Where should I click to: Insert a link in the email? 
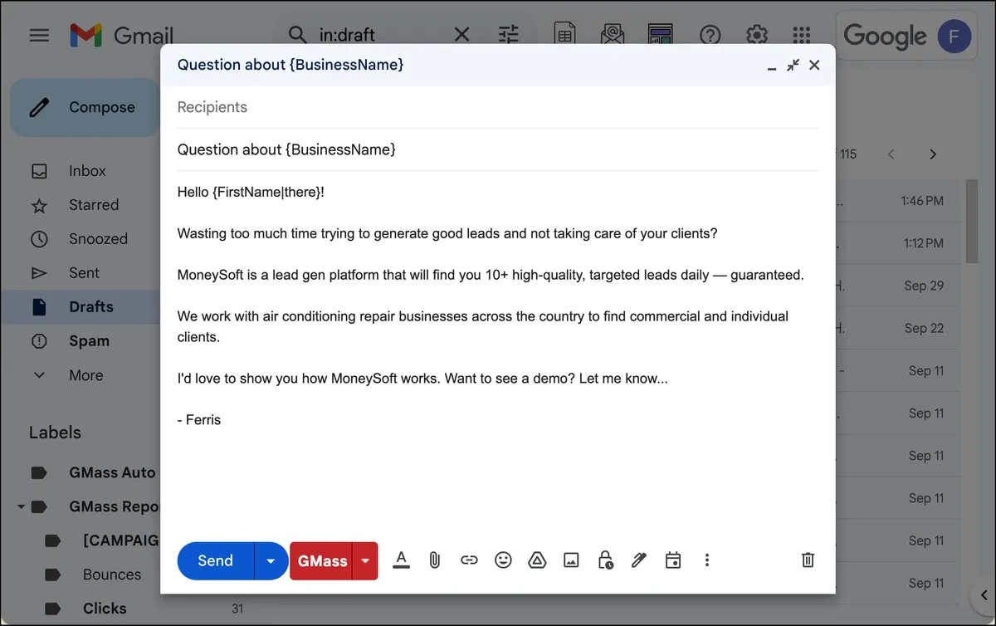point(469,560)
